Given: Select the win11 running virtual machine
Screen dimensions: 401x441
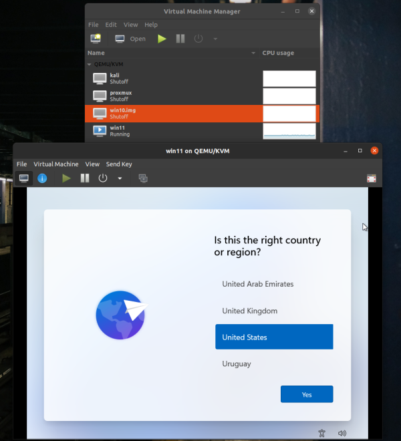Looking at the screenshot, I should (x=202, y=131).
